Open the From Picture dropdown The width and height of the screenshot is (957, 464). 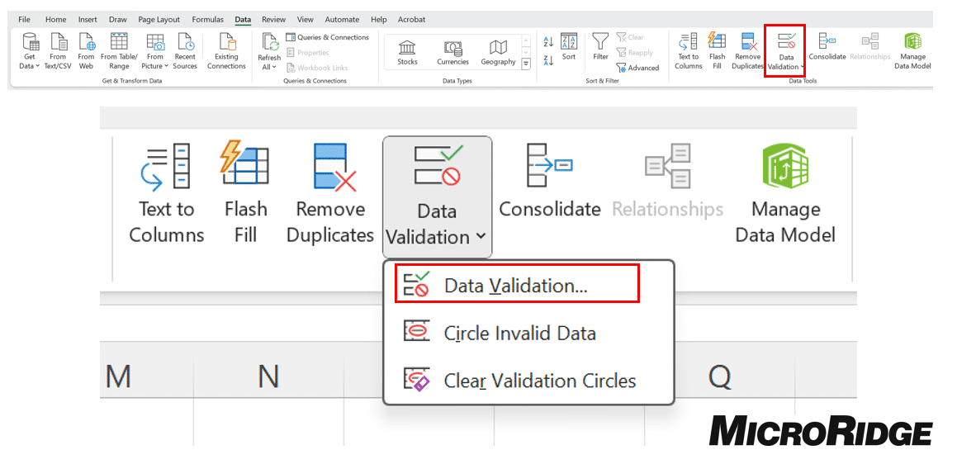155,65
